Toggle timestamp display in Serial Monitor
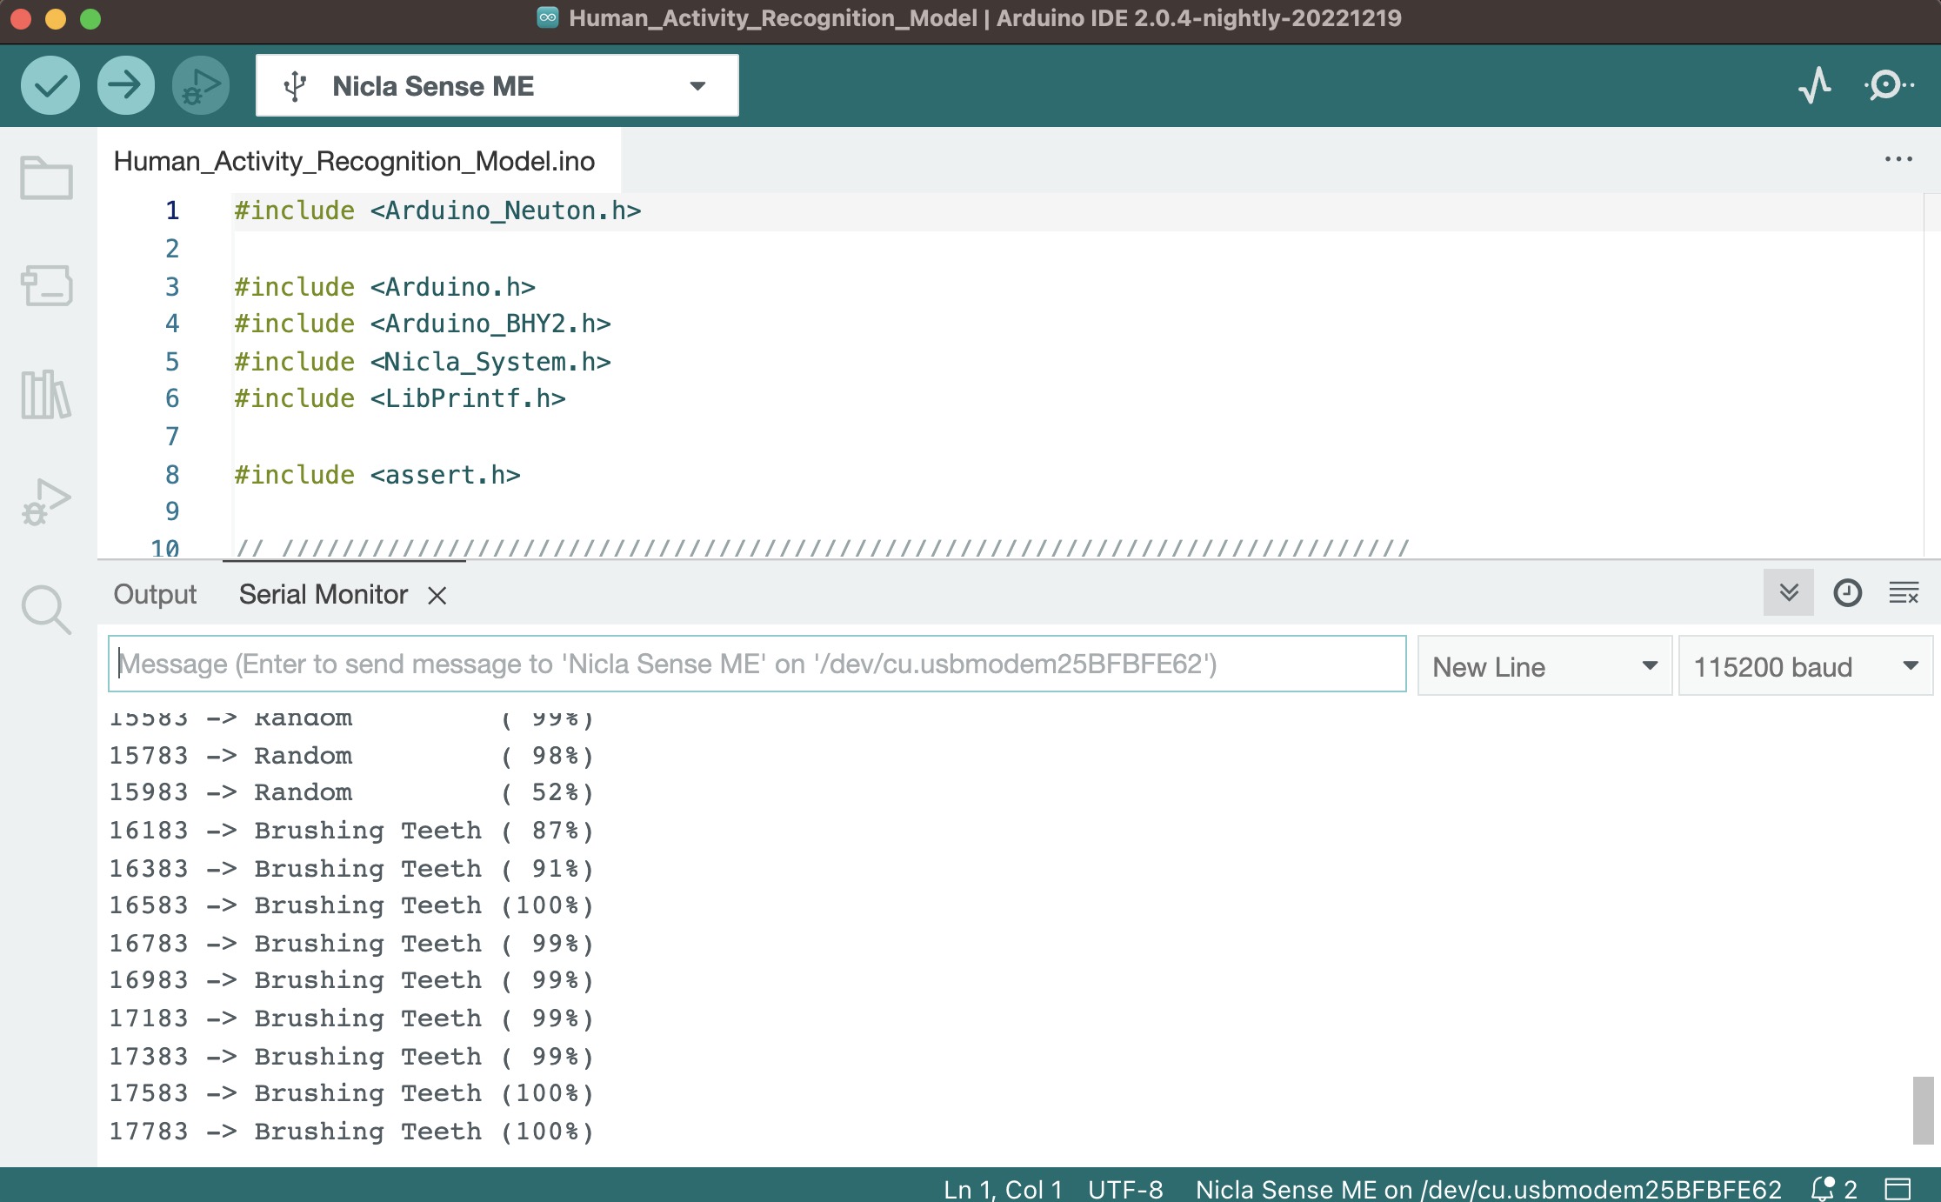 pos(1848,593)
